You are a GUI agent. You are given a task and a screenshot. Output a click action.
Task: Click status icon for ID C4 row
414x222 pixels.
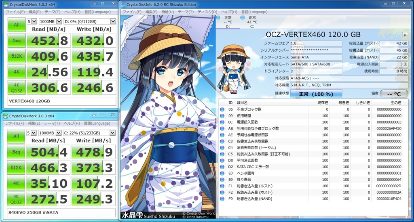222,148
